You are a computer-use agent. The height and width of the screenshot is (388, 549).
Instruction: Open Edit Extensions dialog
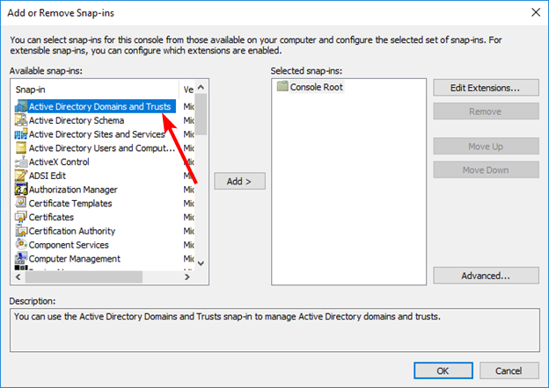(x=486, y=88)
